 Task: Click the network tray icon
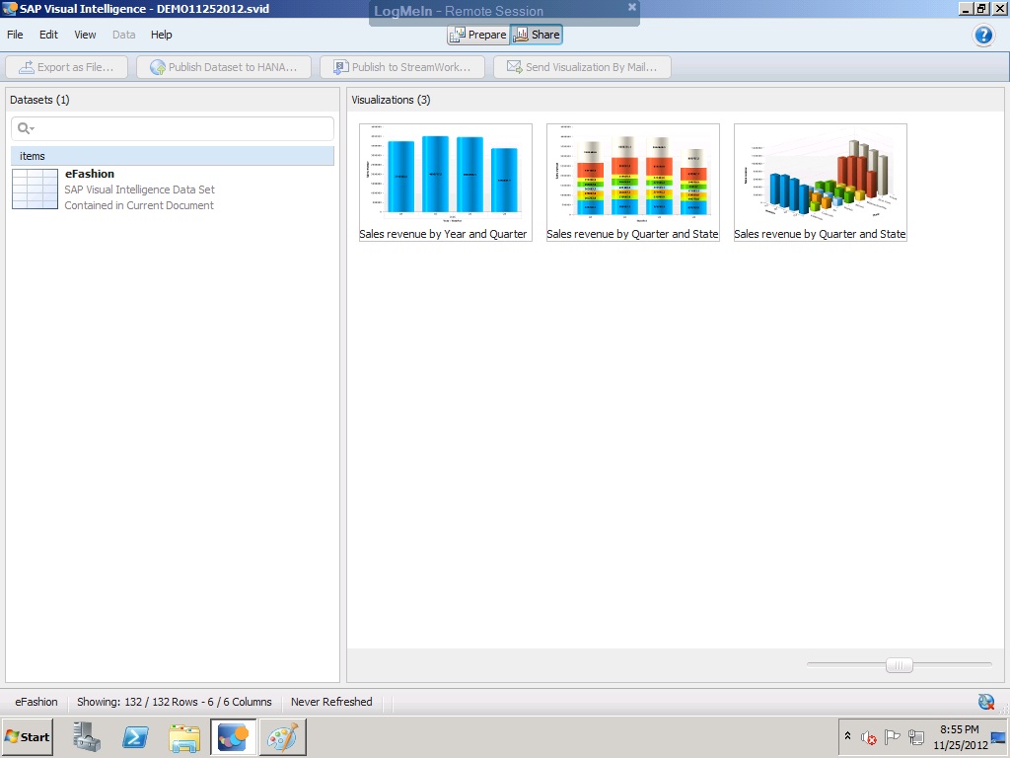(x=916, y=736)
